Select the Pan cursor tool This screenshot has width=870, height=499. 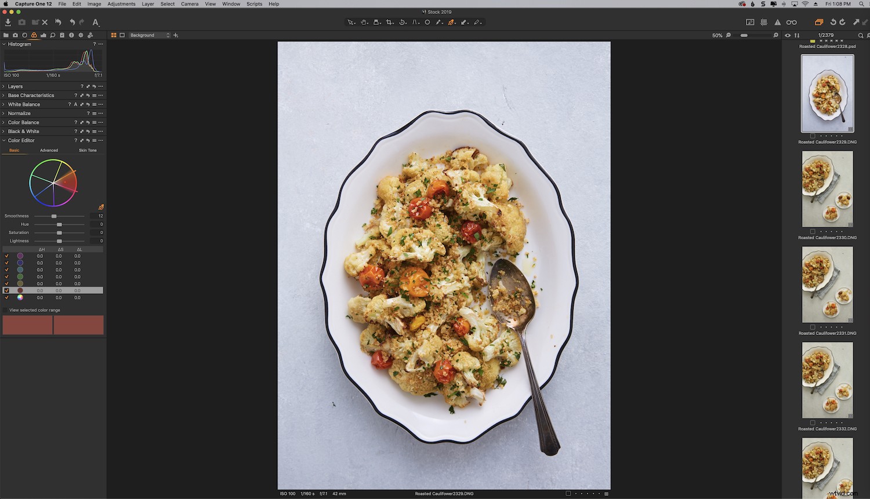point(364,22)
